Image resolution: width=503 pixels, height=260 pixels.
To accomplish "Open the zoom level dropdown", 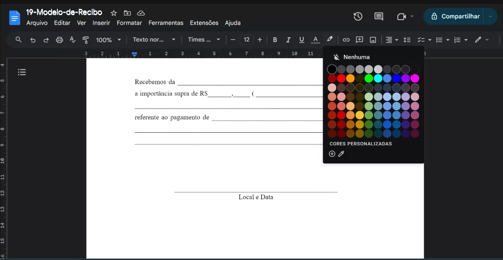I will [108, 40].
